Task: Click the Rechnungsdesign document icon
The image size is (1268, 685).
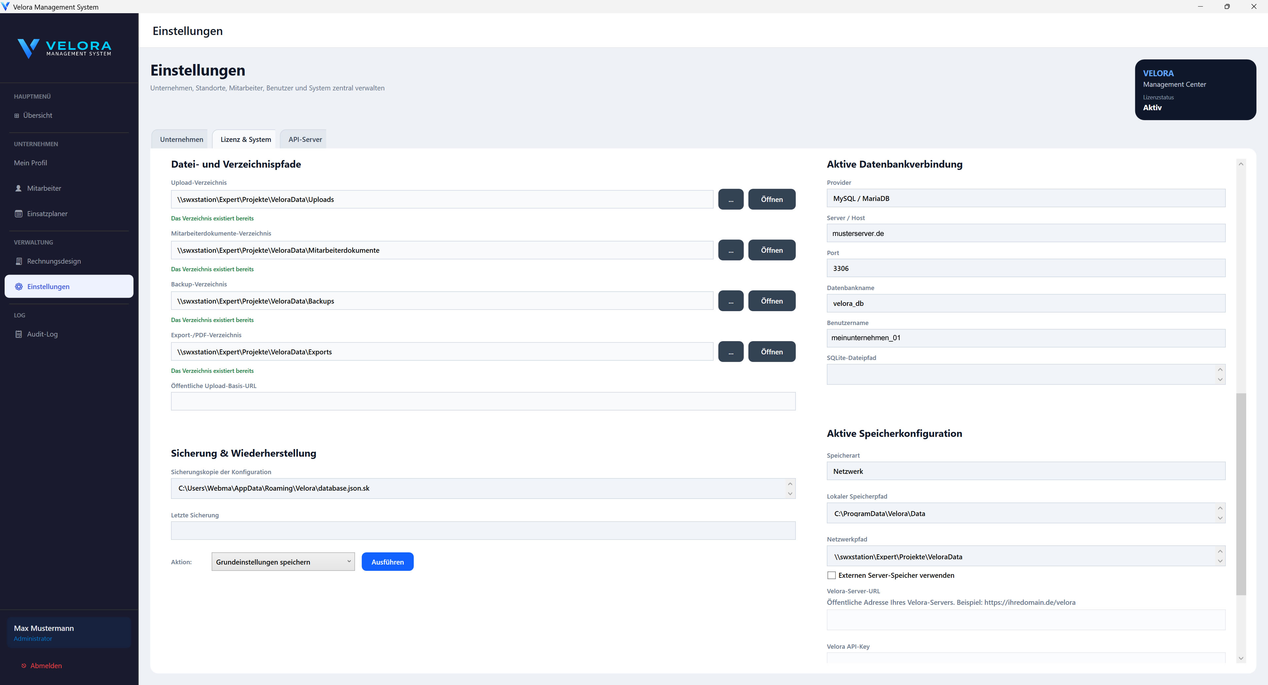Action: pos(19,261)
